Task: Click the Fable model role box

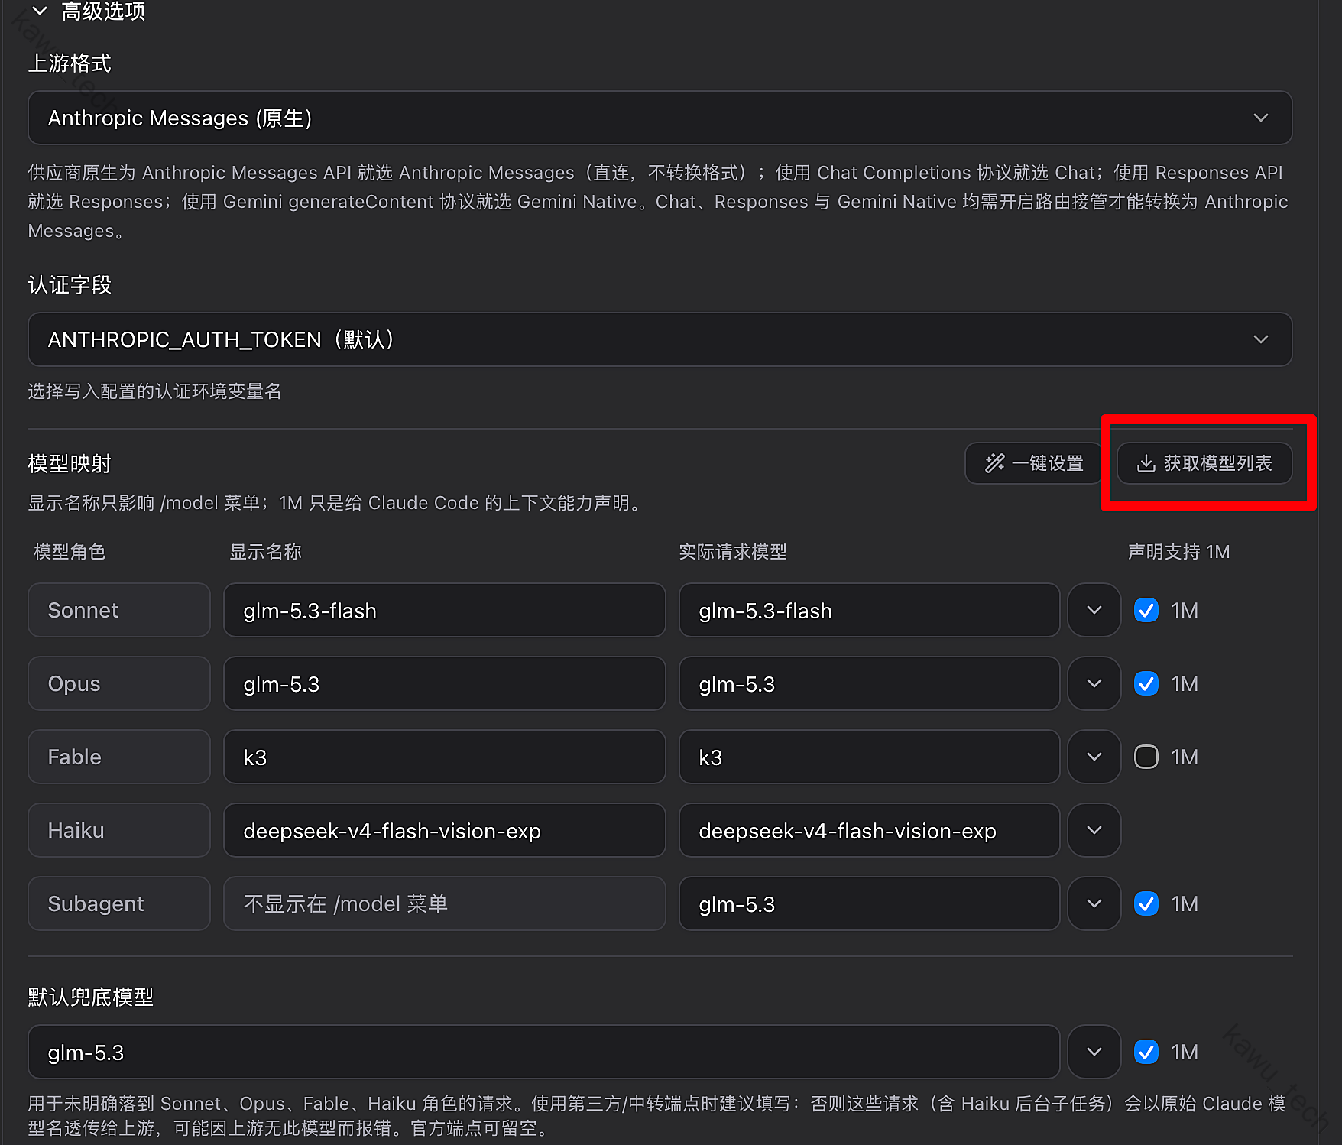Action: tap(119, 757)
